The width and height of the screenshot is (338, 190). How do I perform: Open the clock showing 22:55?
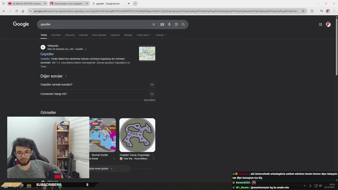click(x=332, y=184)
